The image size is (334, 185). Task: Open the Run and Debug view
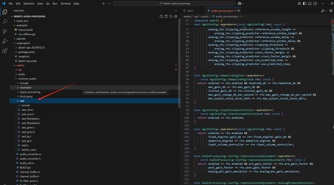tap(5, 41)
